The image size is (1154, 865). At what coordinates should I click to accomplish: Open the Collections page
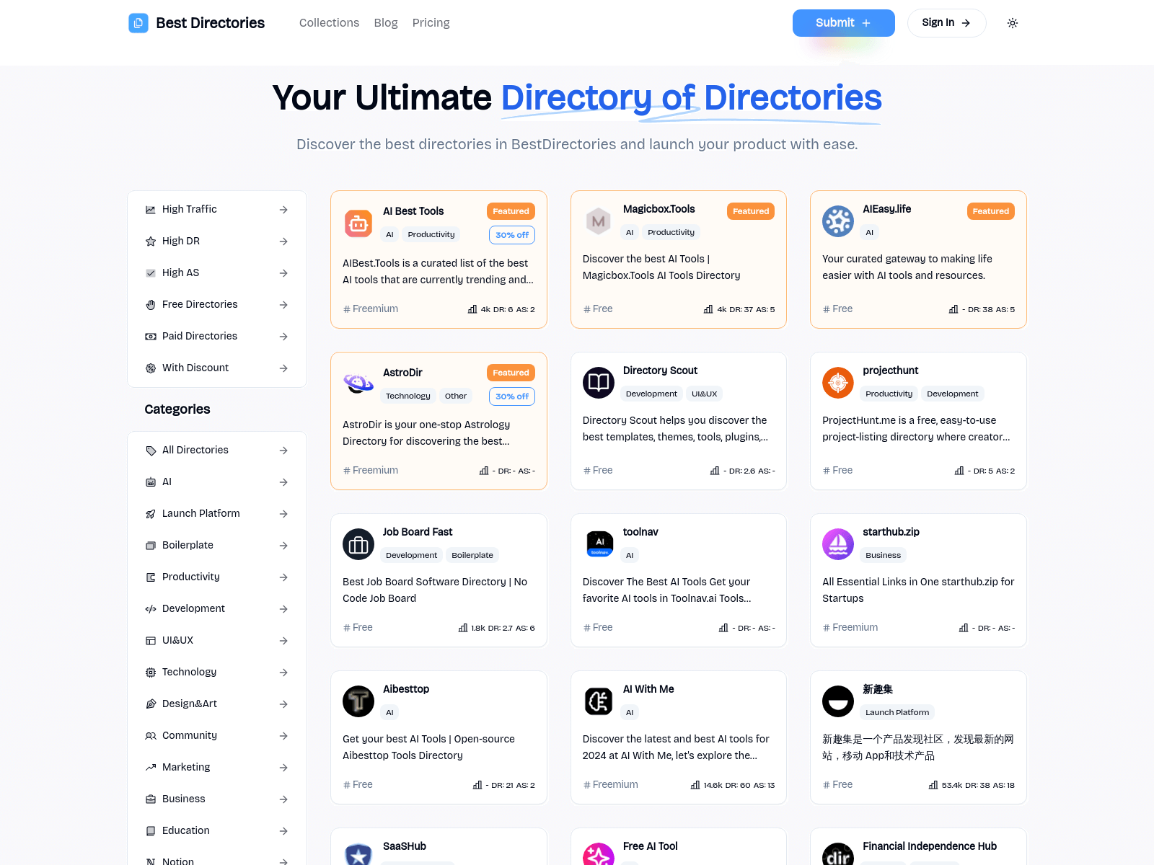(329, 22)
